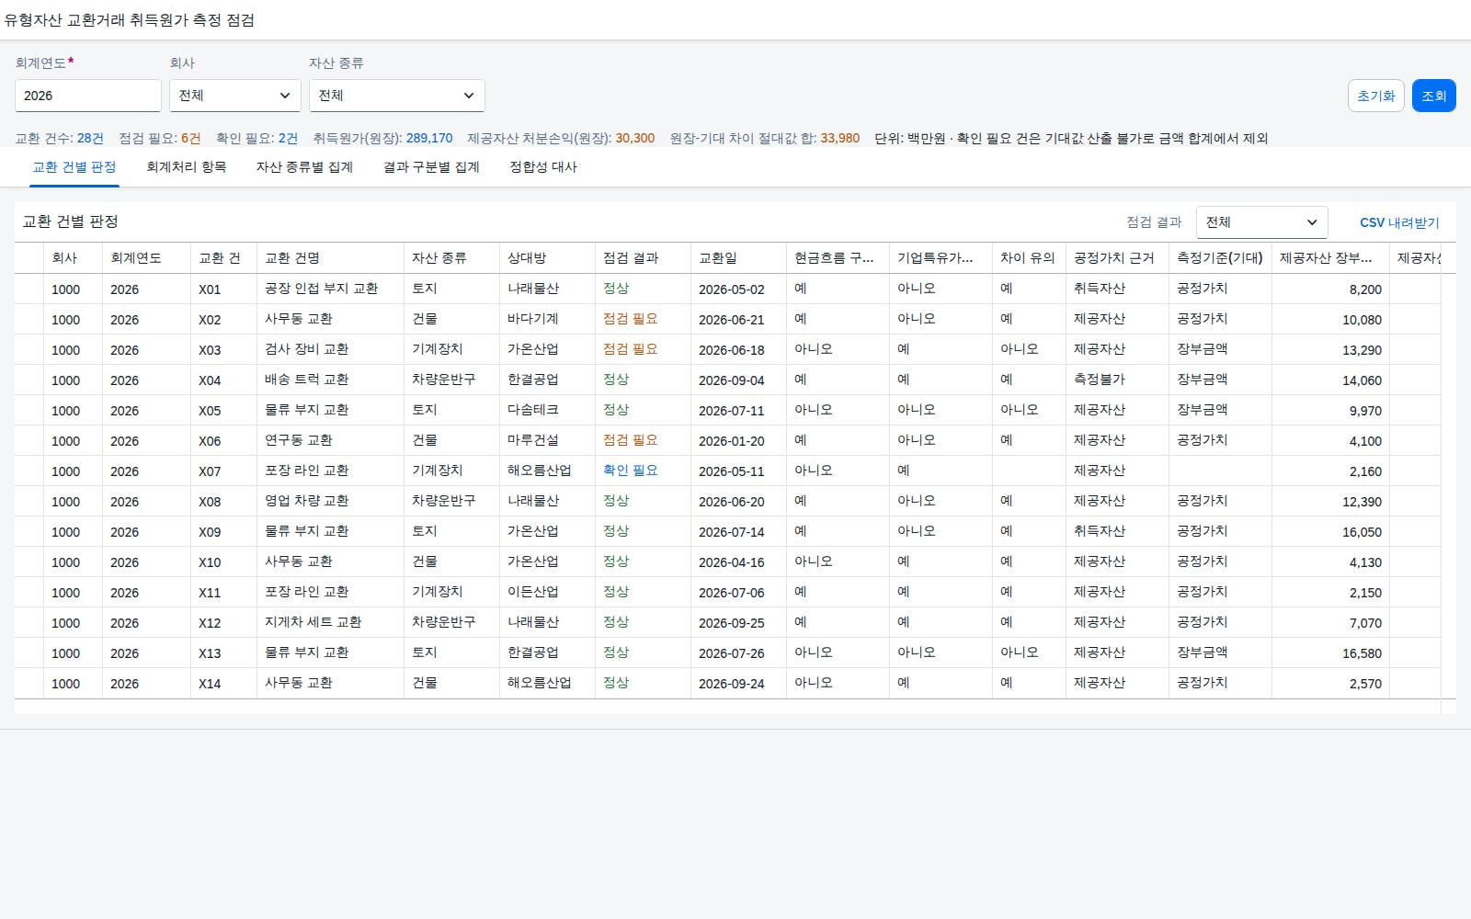The image size is (1471, 919).
Task: Open the 점검 결과 filter dropdown
Action: pos(1261,222)
